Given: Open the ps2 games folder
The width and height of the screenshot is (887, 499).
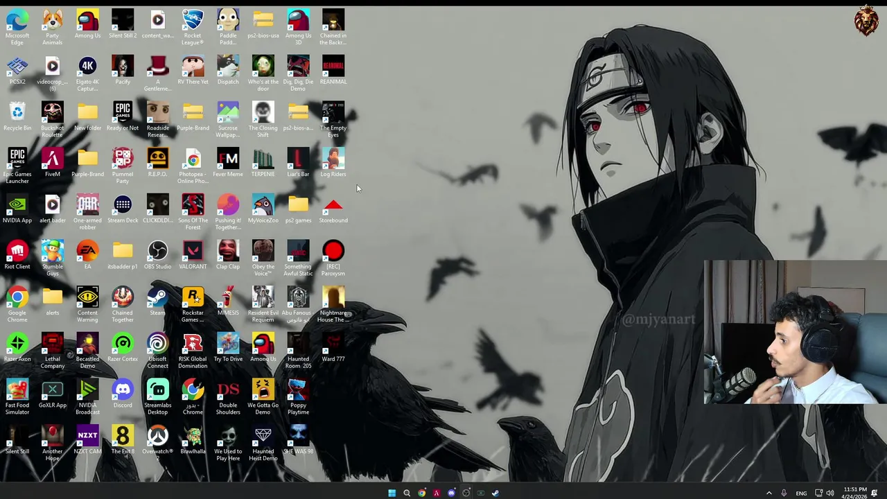Looking at the screenshot, I should (298, 209).
